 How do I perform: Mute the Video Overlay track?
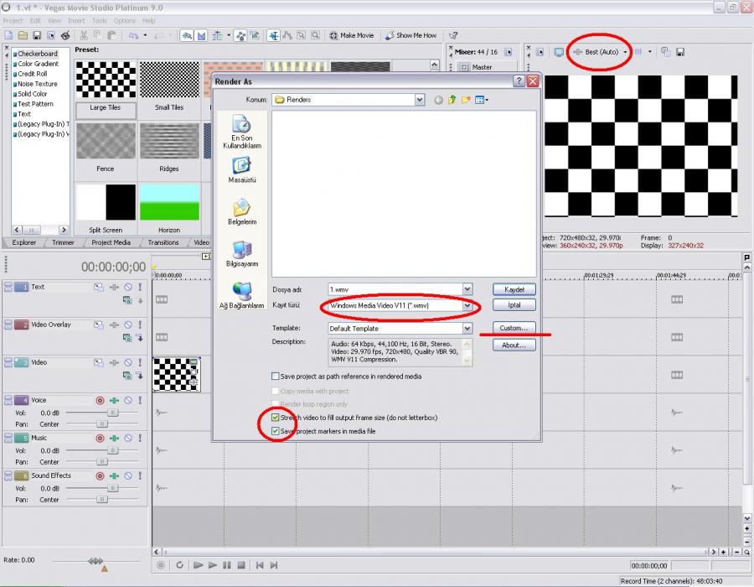coord(128,325)
